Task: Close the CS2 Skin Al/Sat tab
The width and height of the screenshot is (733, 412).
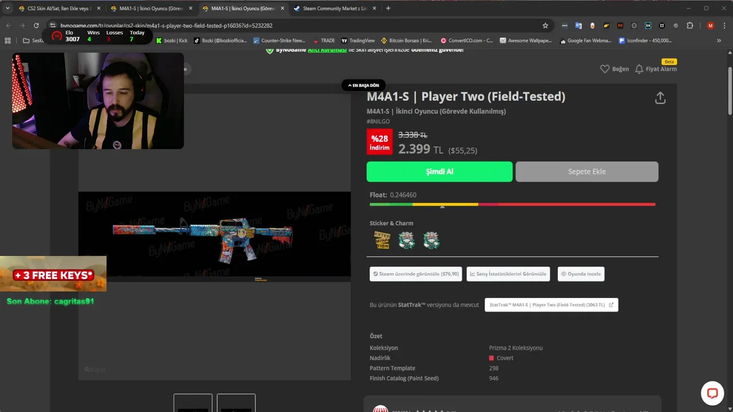Action: tap(98, 9)
